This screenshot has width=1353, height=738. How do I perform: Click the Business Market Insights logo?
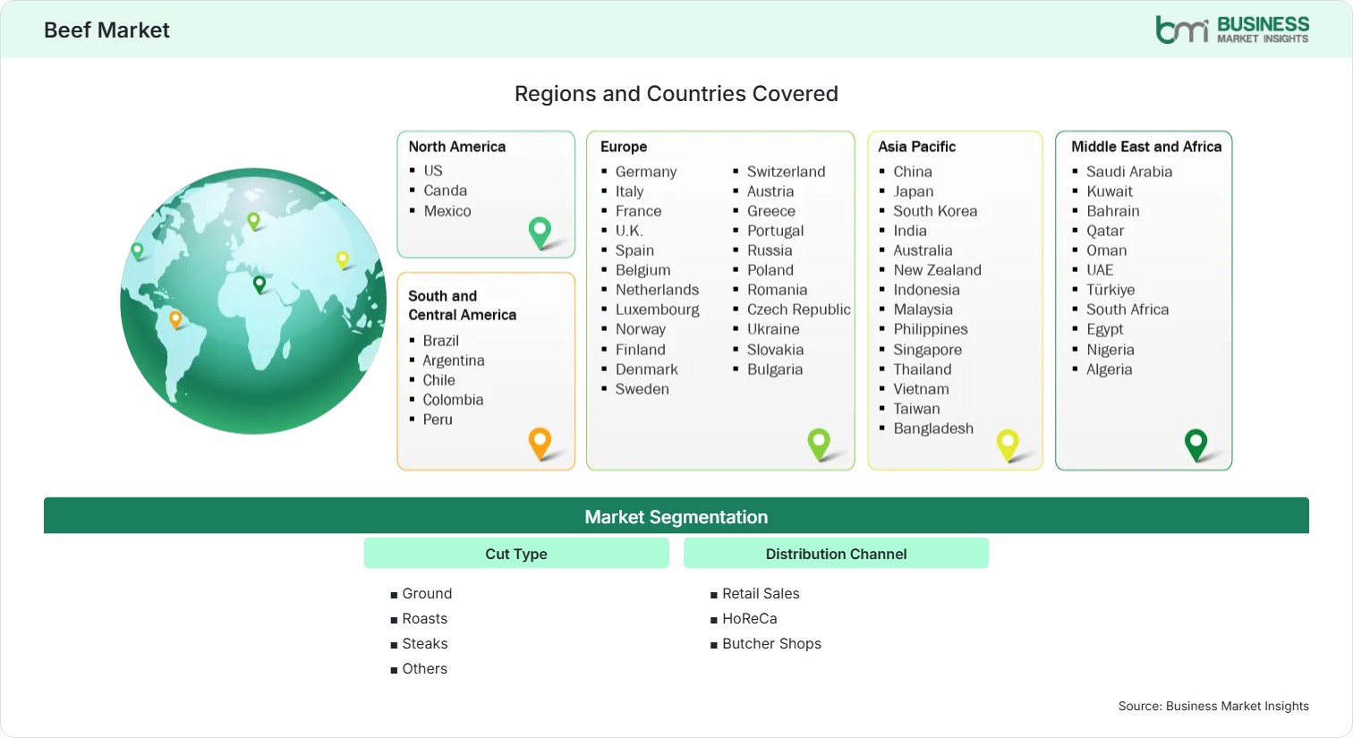[1232, 30]
